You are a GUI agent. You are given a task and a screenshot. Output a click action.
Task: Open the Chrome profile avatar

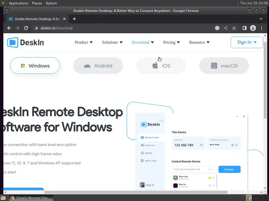pyautogui.click(x=253, y=28)
